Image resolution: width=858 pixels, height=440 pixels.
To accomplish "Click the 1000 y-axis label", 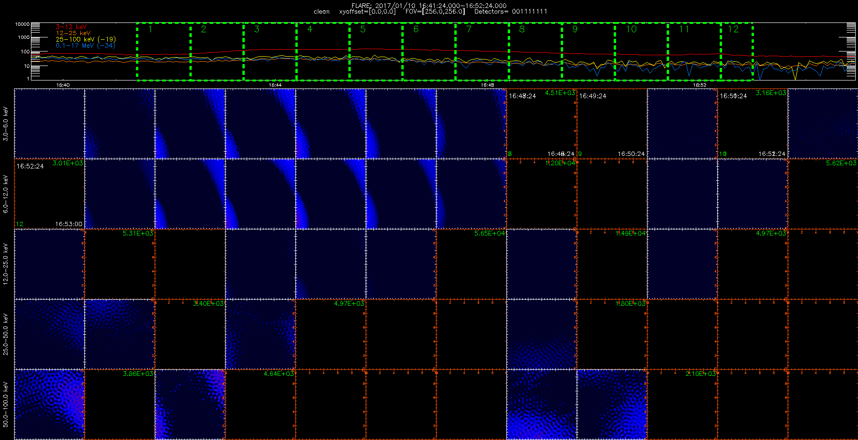I will coord(23,37).
